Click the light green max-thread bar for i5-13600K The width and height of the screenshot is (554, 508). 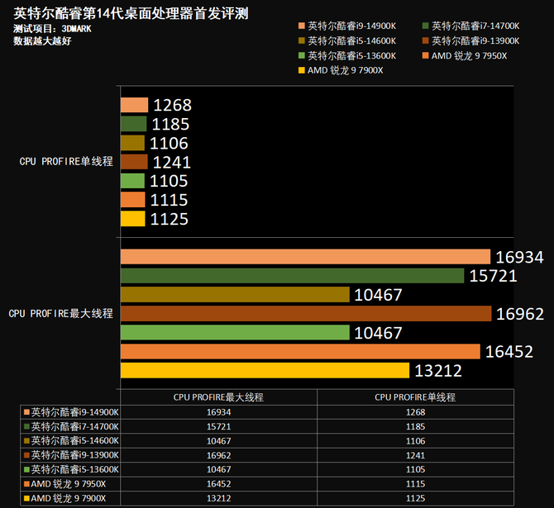click(235, 333)
